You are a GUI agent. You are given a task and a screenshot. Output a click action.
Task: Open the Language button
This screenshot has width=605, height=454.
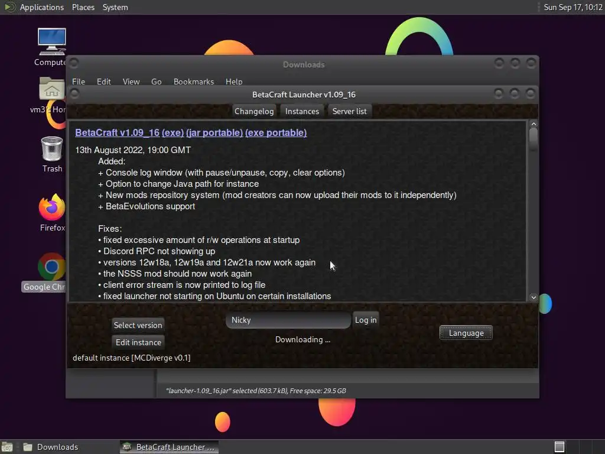(x=466, y=333)
